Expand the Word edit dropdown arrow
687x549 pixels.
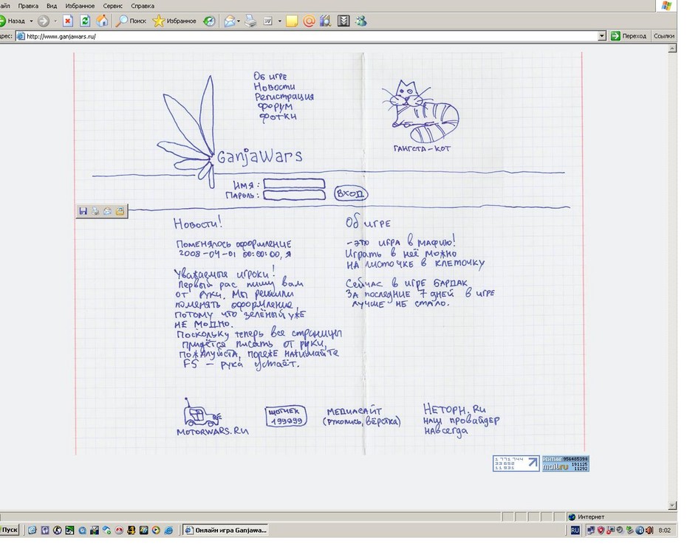click(x=279, y=21)
